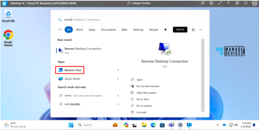The width and height of the screenshot is (259, 130).
Task: Click the 'A' account avatar in the search panel
Action: [193, 30]
